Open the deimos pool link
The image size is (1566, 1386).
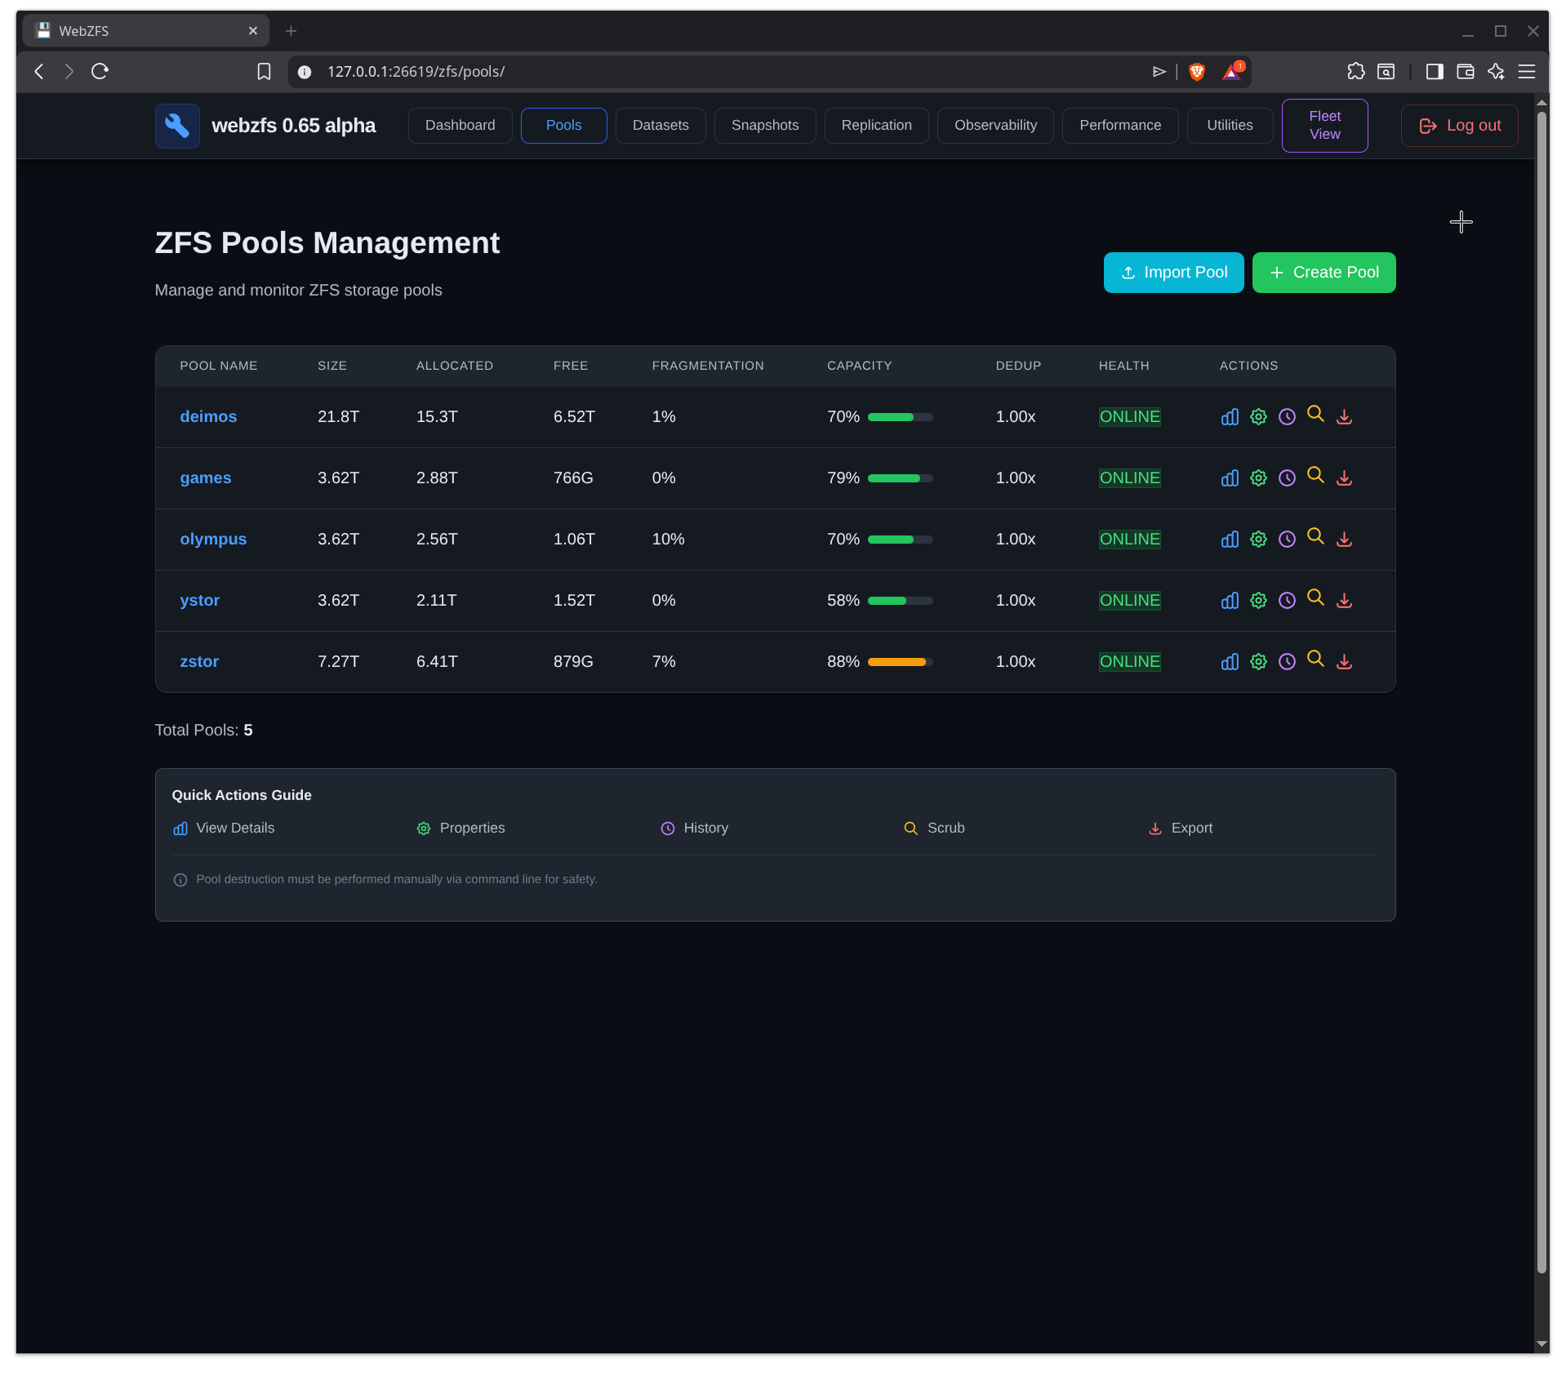tap(208, 416)
